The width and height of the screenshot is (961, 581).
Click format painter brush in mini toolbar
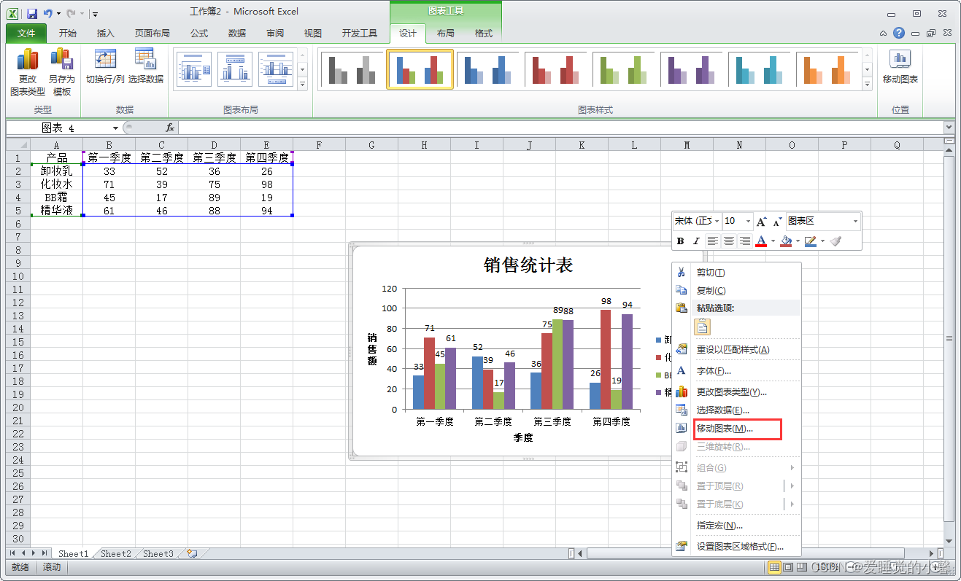point(836,241)
